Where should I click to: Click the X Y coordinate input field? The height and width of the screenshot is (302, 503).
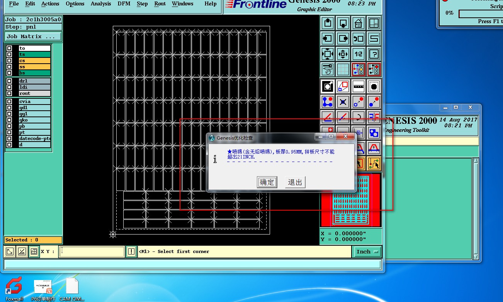click(x=92, y=251)
